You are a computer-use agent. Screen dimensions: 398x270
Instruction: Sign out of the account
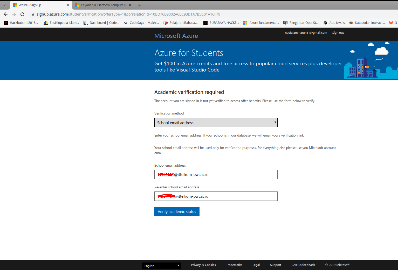point(338,33)
